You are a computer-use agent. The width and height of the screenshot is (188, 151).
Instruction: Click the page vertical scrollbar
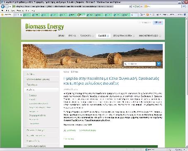coord(187,83)
